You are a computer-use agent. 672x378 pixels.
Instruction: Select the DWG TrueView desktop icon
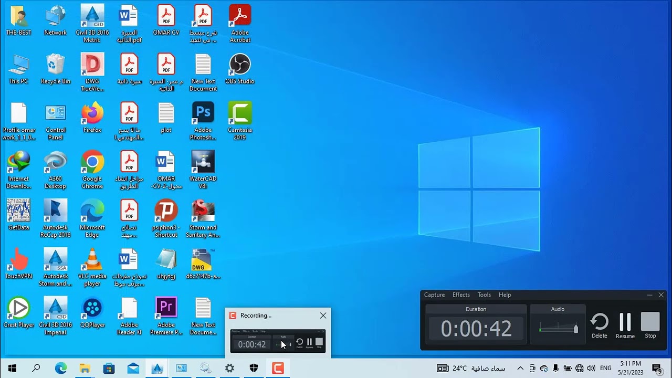coord(92,72)
